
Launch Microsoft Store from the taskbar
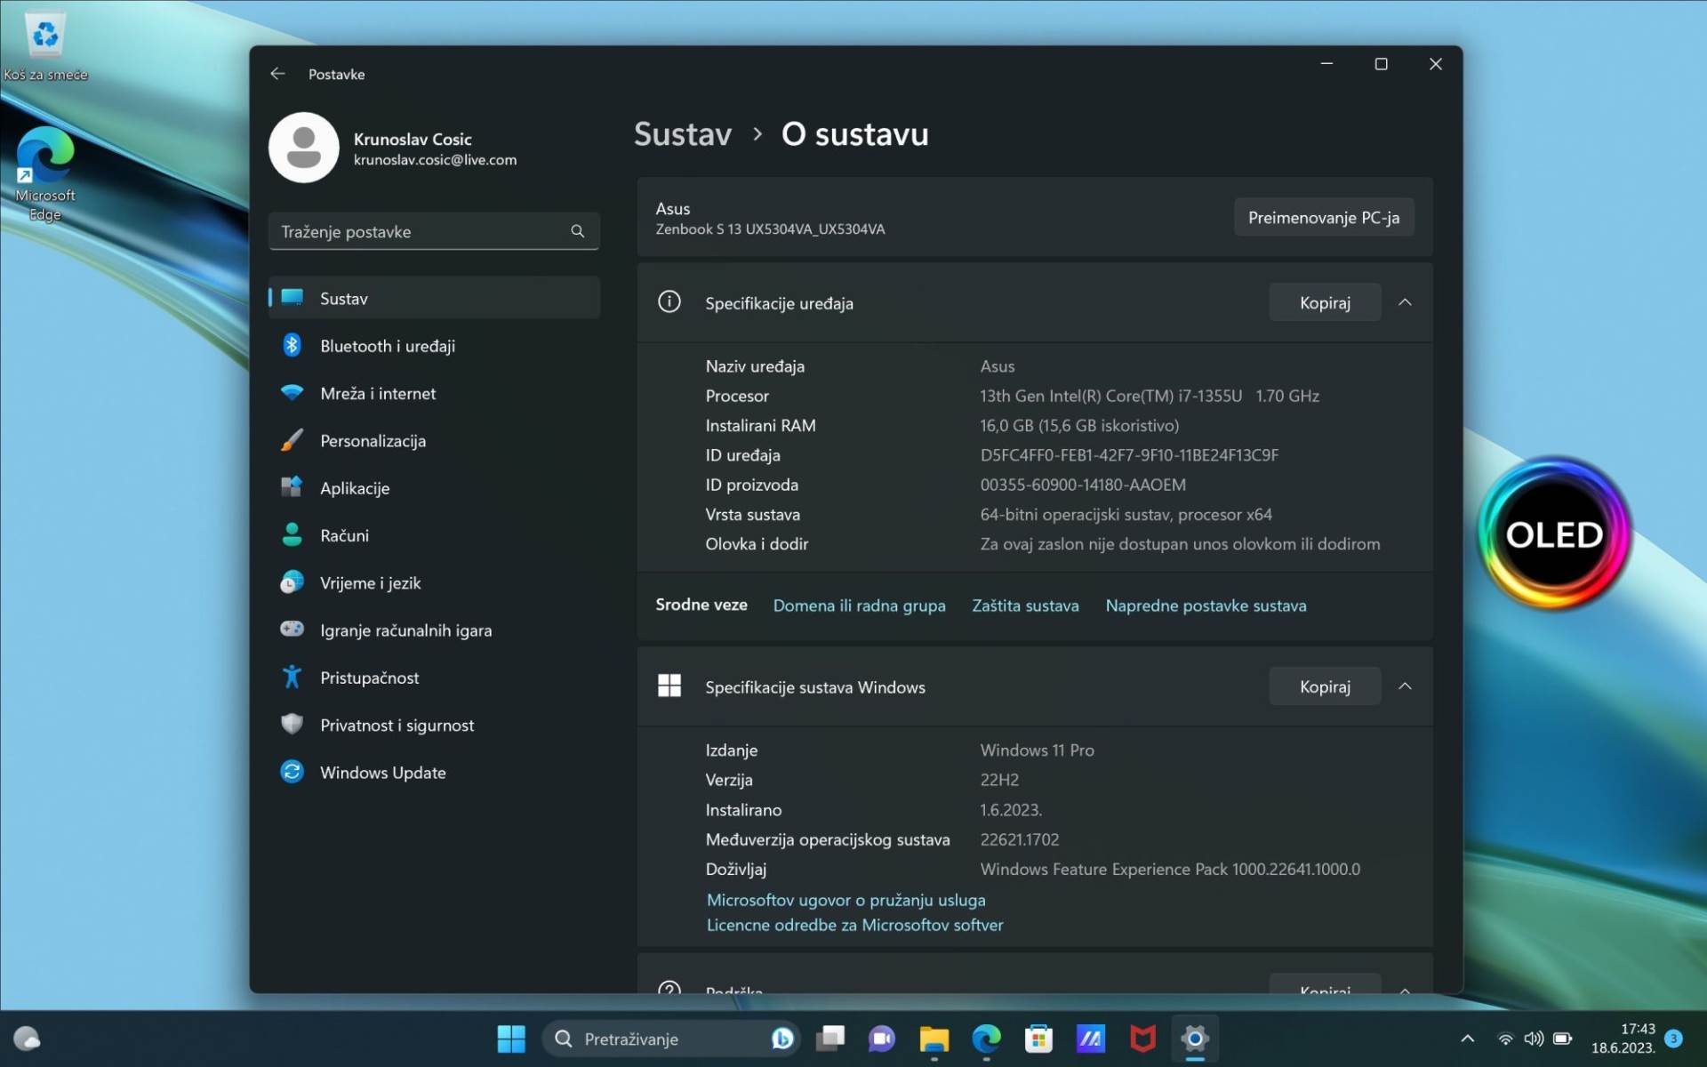pyautogui.click(x=1038, y=1038)
